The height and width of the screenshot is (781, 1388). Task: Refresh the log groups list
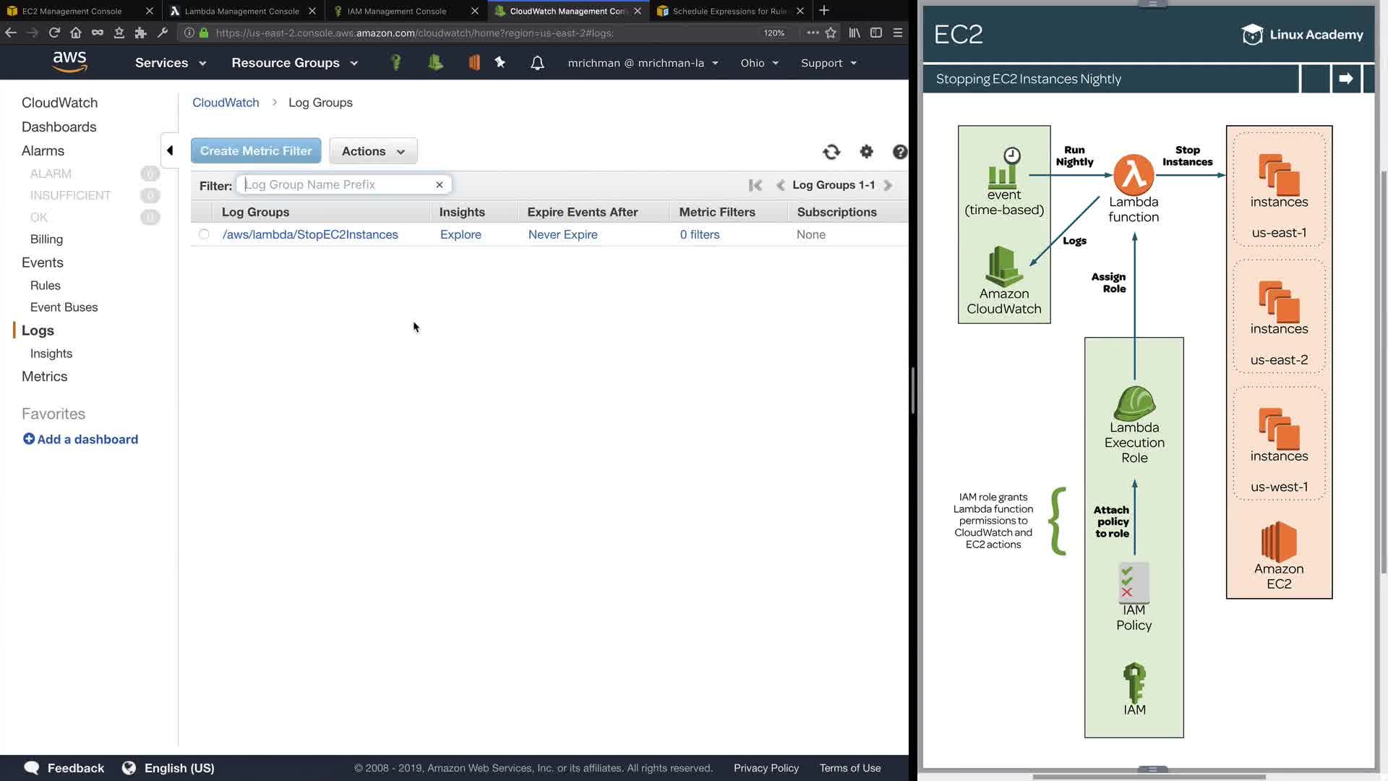(831, 152)
